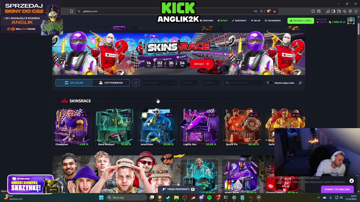Click the minimum price 0,00 zł field

point(189,83)
